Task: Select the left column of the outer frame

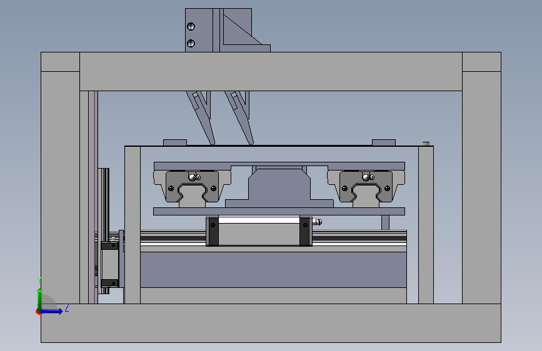Action: [x=60, y=187]
